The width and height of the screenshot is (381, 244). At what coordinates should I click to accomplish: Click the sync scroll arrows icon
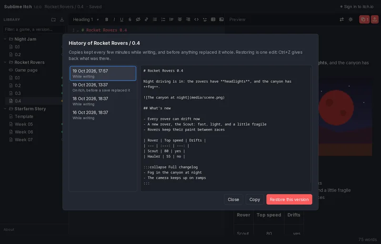pos(341,20)
